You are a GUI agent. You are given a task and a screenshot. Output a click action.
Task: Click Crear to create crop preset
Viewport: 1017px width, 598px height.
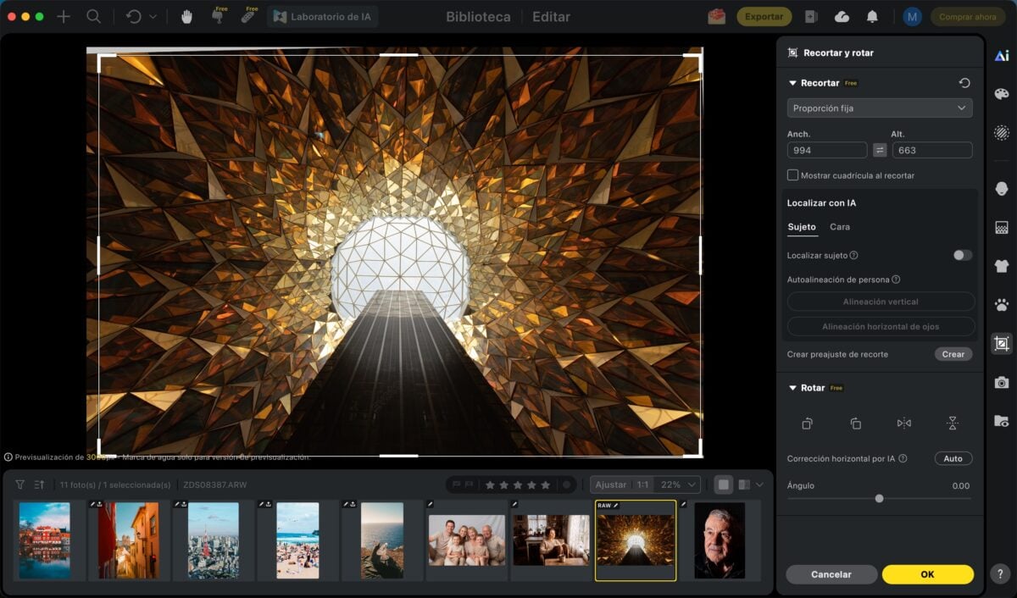coord(953,354)
